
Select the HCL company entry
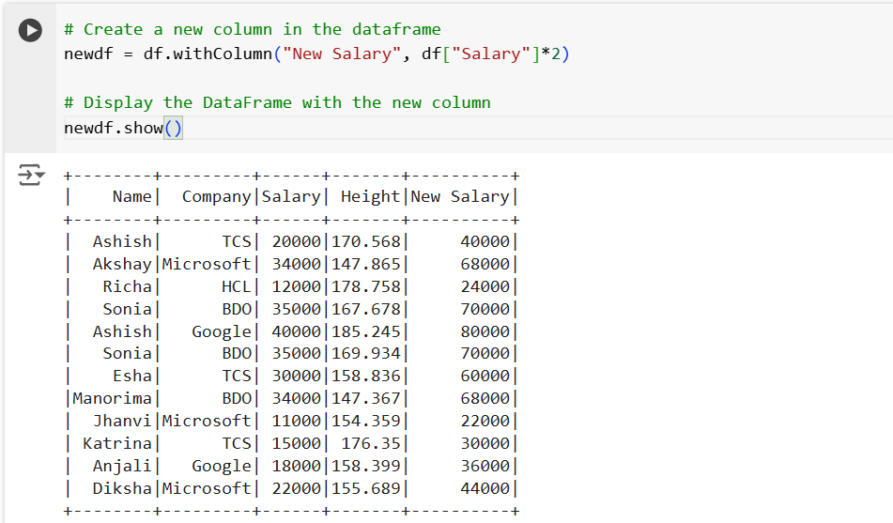(237, 286)
